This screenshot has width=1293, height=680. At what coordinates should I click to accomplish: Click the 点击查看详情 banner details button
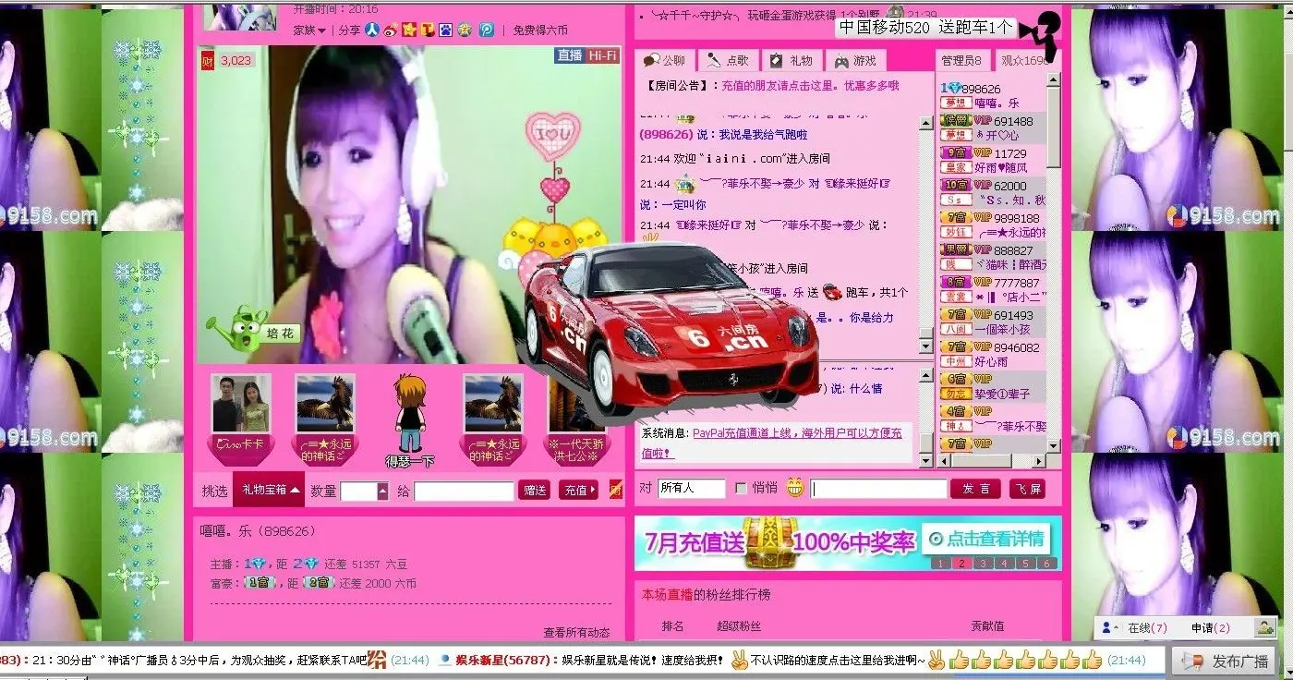[986, 539]
